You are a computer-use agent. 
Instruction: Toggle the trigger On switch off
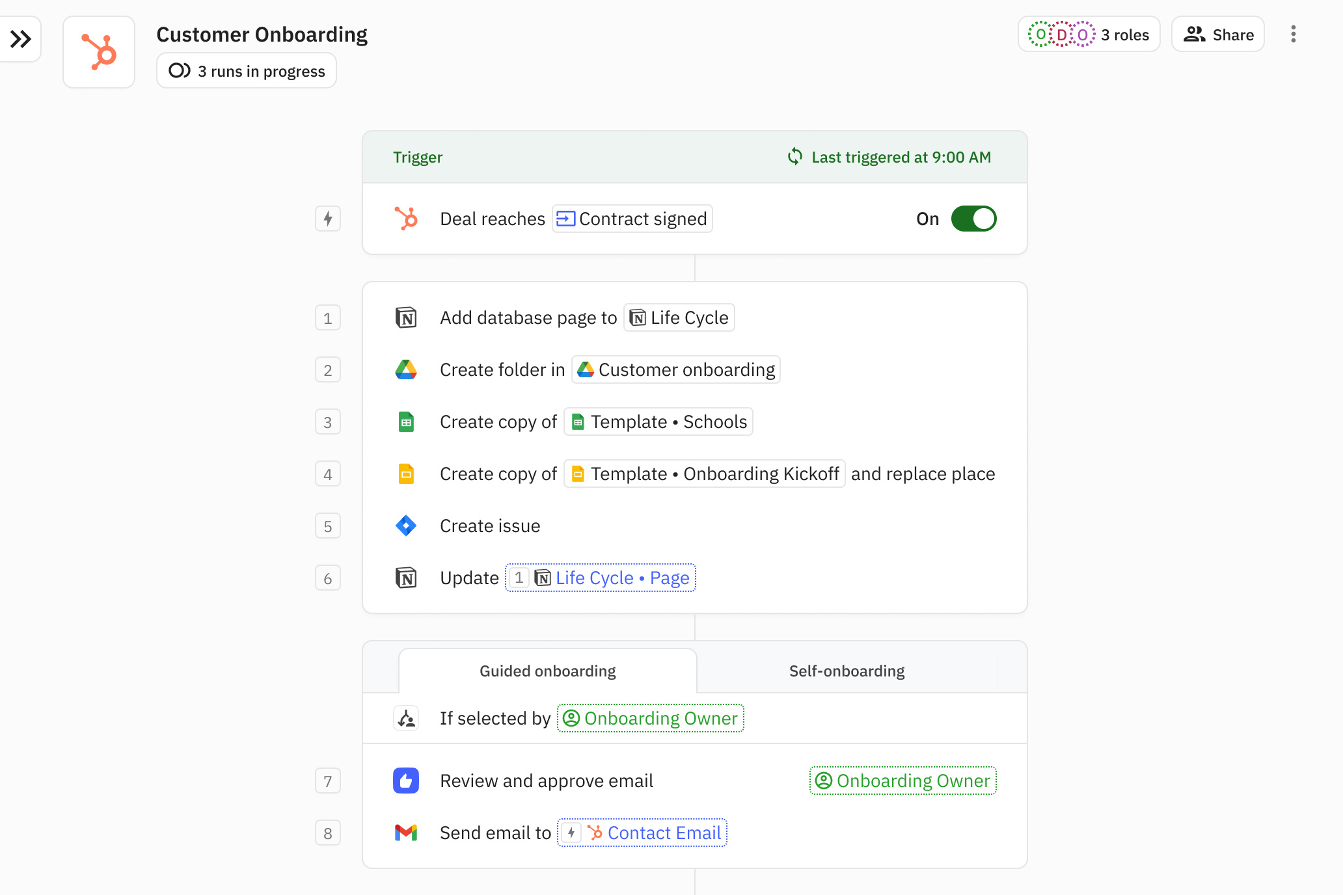click(973, 219)
